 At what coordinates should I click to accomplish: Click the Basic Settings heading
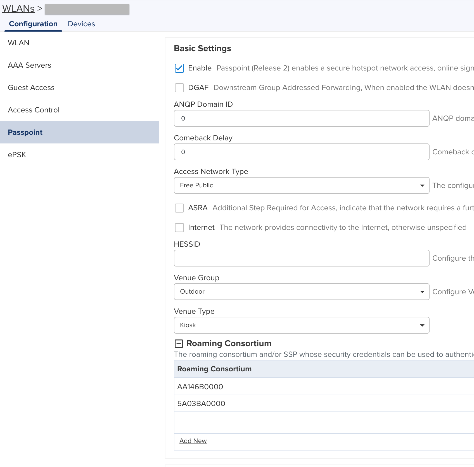202,48
